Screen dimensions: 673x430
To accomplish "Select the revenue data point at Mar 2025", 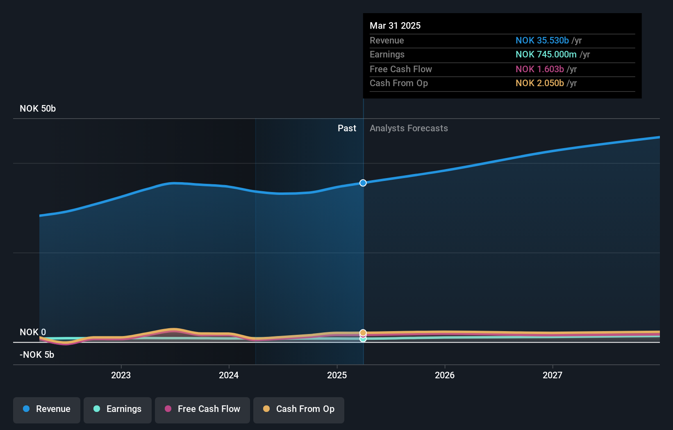I will [x=363, y=183].
